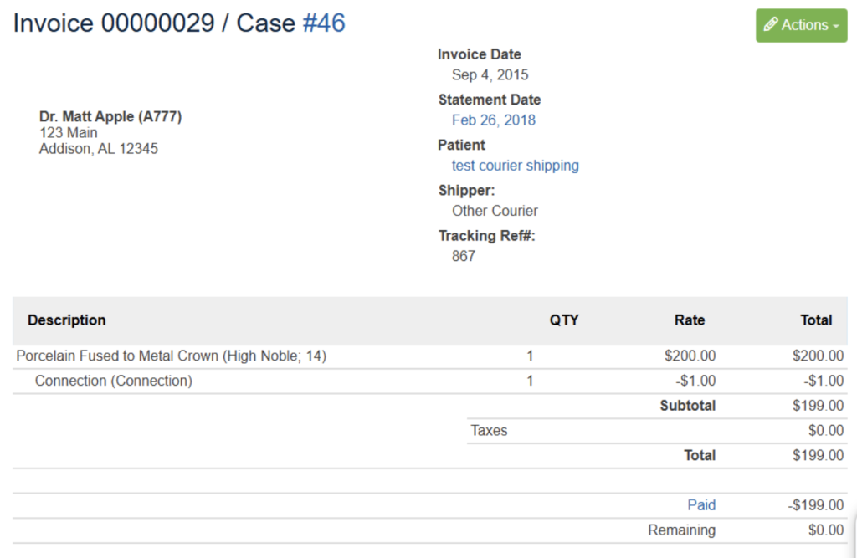The height and width of the screenshot is (558, 857).
Task: Select Dr. Matt Apple (A777) address block
Action: click(111, 132)
